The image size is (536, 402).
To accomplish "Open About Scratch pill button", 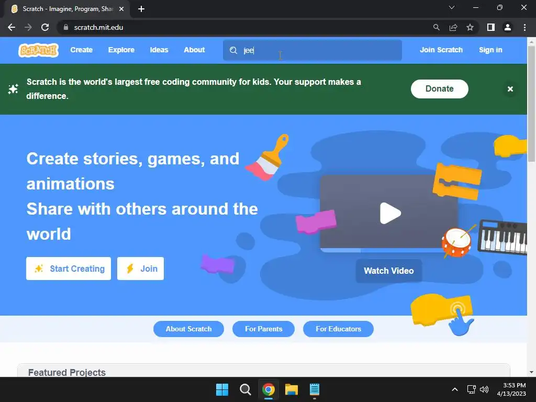I will pyautogui.click(x=188, y=329).
